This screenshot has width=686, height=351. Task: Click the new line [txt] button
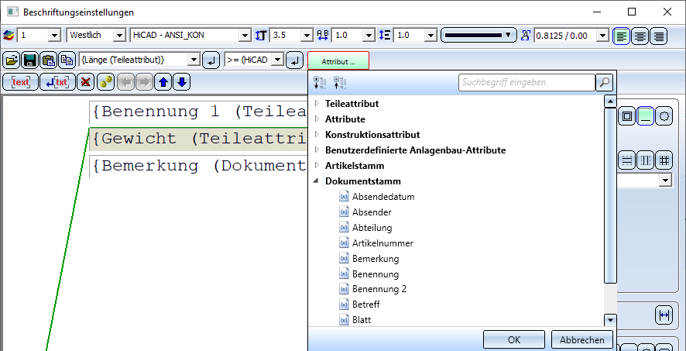[x=57, y=82]
